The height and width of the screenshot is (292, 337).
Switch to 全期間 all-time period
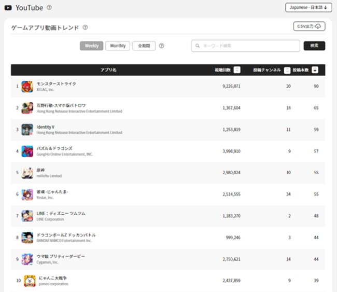[144, 46]
